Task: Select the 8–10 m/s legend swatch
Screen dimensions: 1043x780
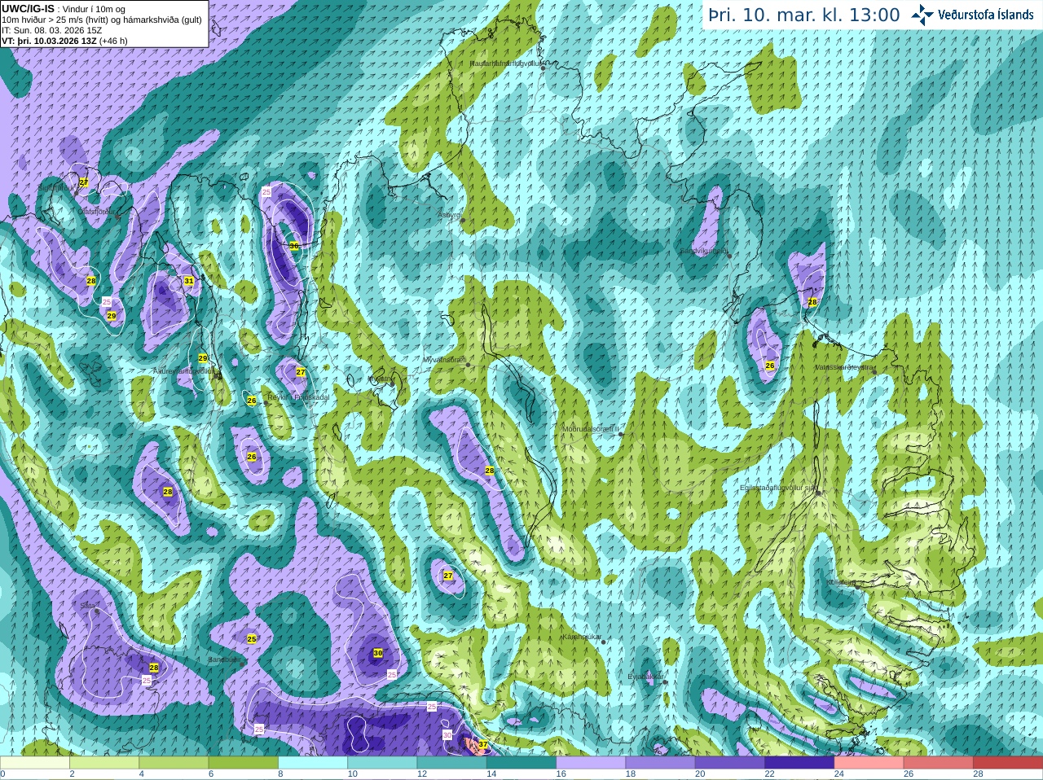Action: point(313,763)
